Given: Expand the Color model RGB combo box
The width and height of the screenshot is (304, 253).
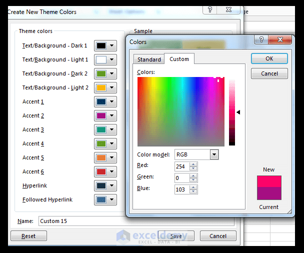Looking at the screenshot, I should (214, 154).
